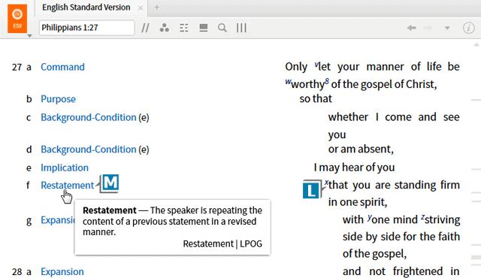Open the resource information icon
The width and height of the screenshot is (481, 278).
[x=468, y=28]
